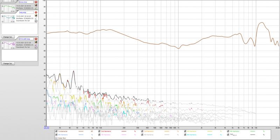This screenshot has width=280, height=140.
Task: Remove the "стох стох" measurement via red icon
Action: 36,2
